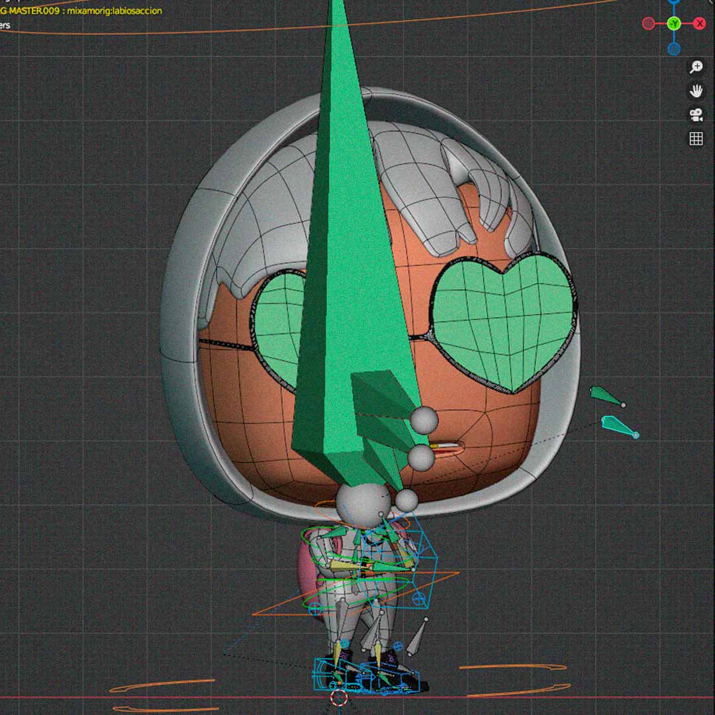The image size is (715, 715).
Task: Toggle the camera view icon
Action: tap(696, 115)
